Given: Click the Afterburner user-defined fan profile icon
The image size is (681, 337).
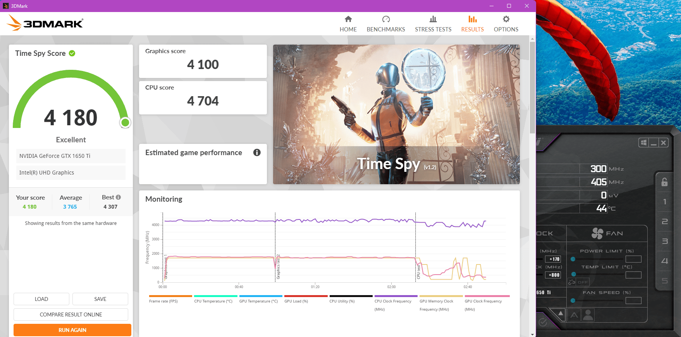Looking at the screenshot, I should tap(588, 315).
